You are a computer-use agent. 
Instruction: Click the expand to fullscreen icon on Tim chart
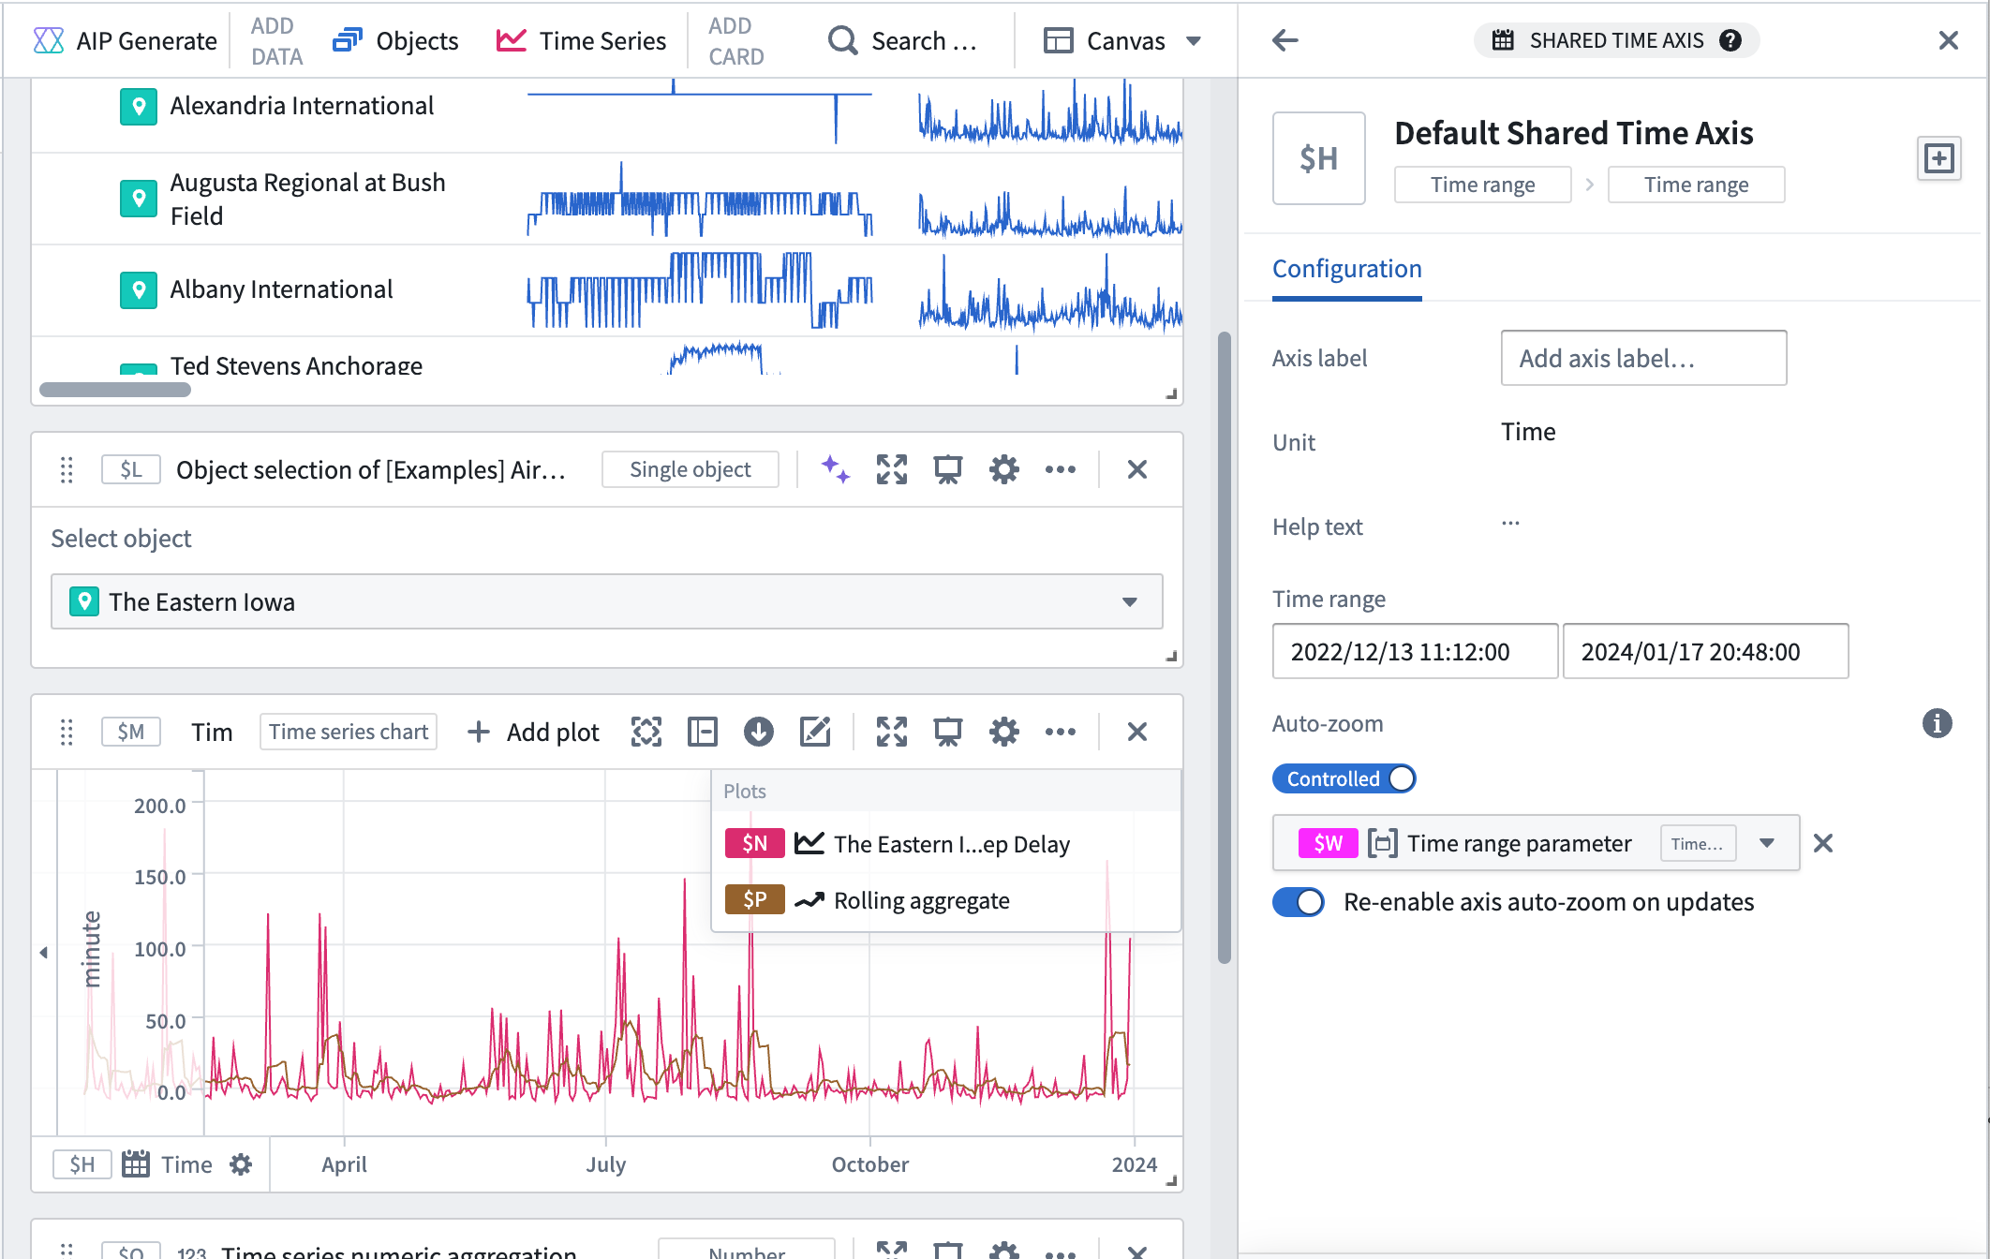click(x=891, y=733)
